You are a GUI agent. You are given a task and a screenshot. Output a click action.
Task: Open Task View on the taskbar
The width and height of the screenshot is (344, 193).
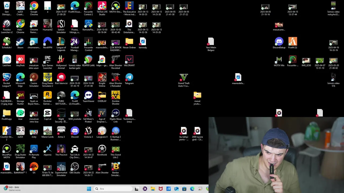coord(137,189)
